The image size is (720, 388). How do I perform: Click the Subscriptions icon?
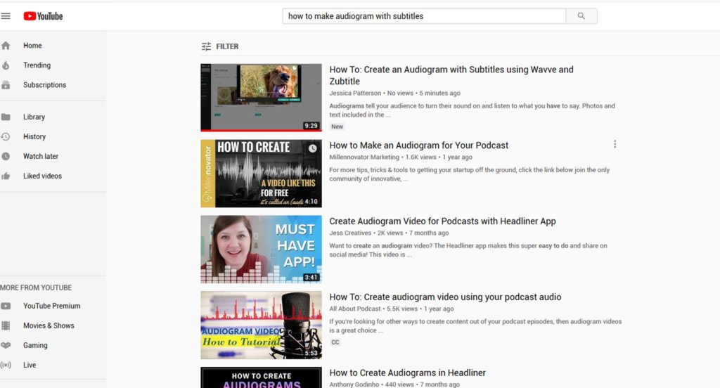tap(6, 85)
